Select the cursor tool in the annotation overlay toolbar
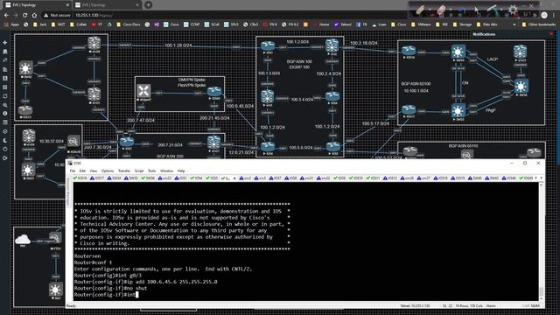 click(x=477, y=10)
